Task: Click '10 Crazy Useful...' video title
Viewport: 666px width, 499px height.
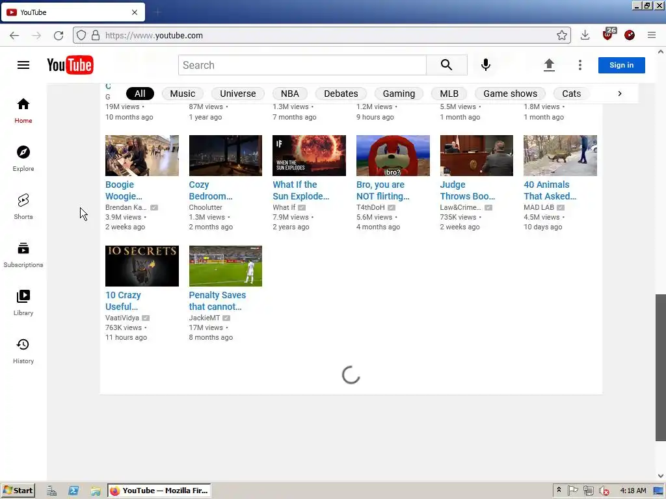Action: tap(123, 301)
